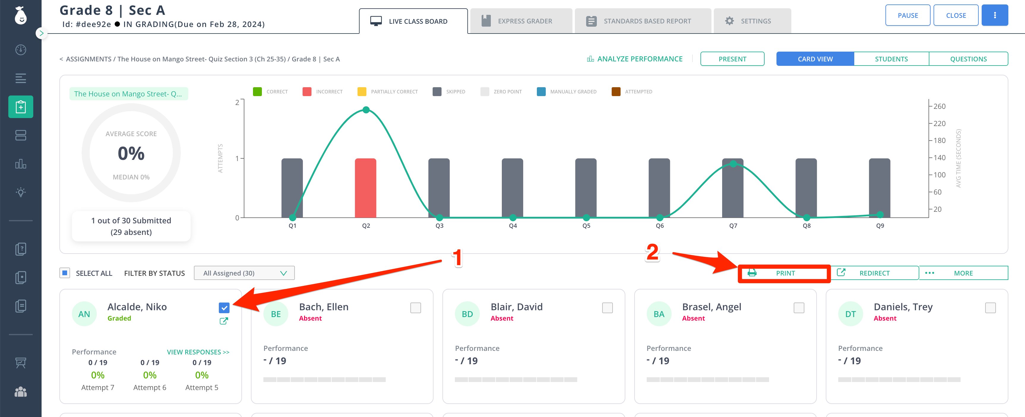Click the Q7 bar in chart
This screenshot has width=1025, height=417.
(733, 188)
